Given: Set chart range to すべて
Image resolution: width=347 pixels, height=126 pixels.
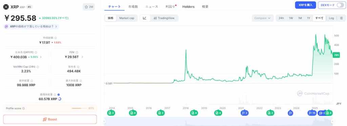Looking at the screenshot, I should coord(319,18).
